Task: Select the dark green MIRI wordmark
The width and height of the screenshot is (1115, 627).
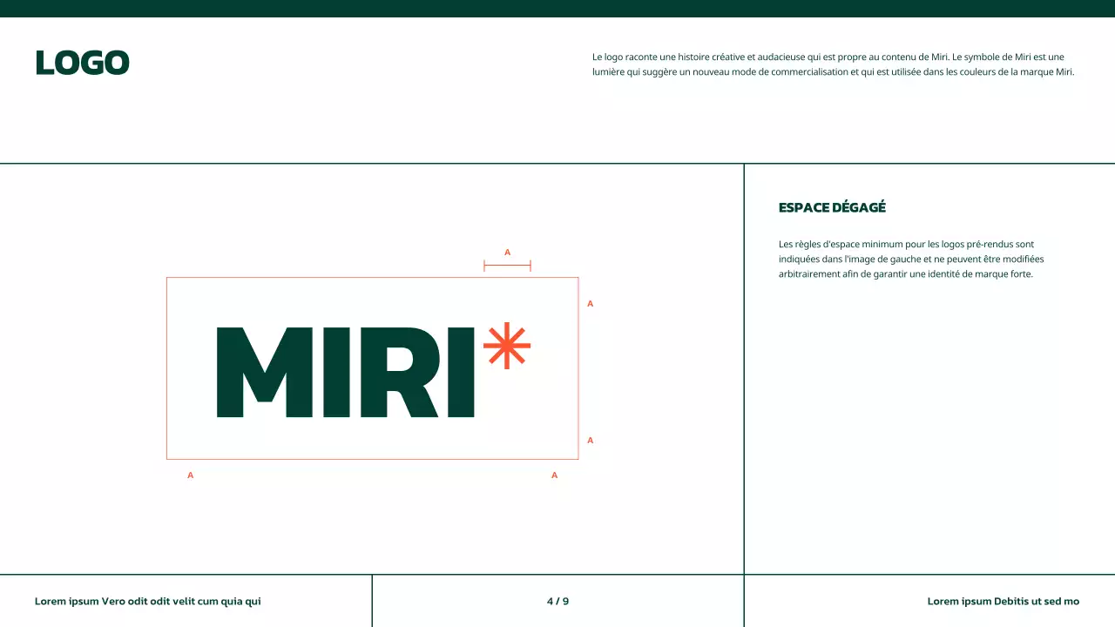Action: (346, 373)
